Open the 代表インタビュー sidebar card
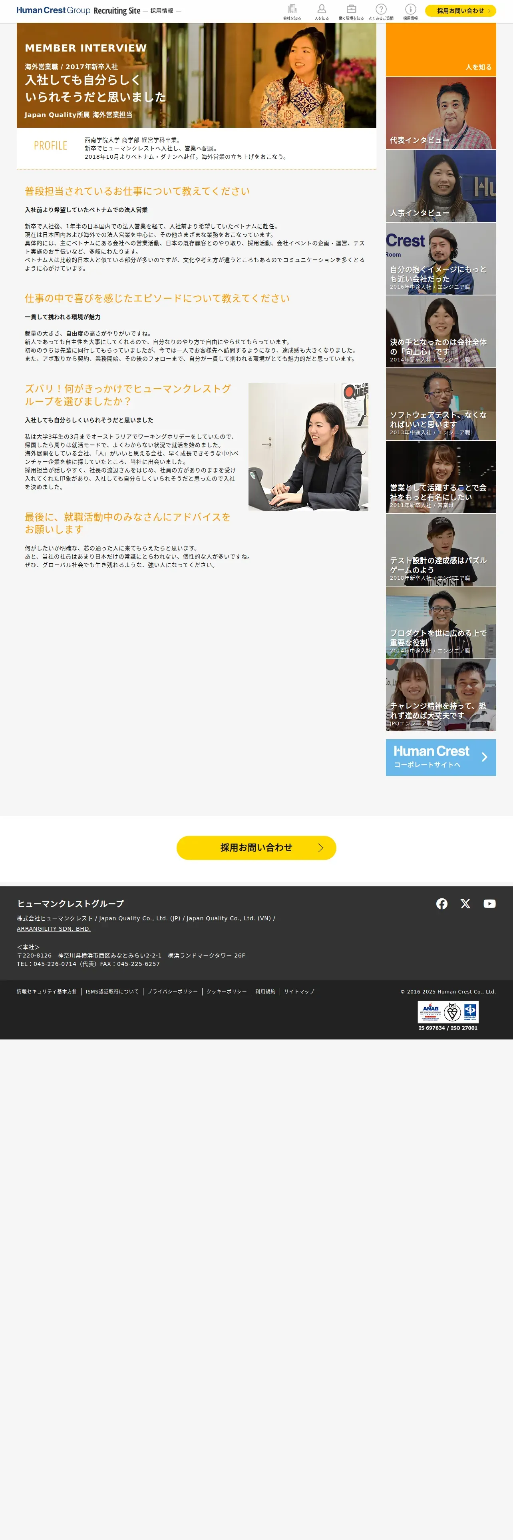The image size is (513, 1540). coord(441,113)
